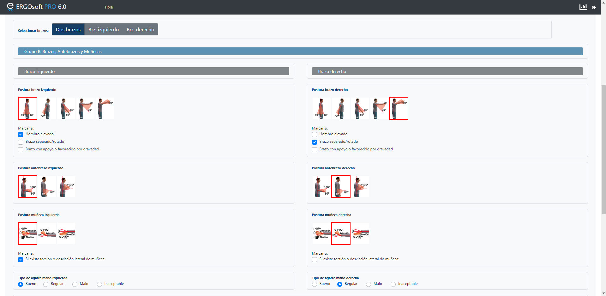The image size is (606, 296).
Task: Select Regular grip for left hand
Action: [46, 284]
